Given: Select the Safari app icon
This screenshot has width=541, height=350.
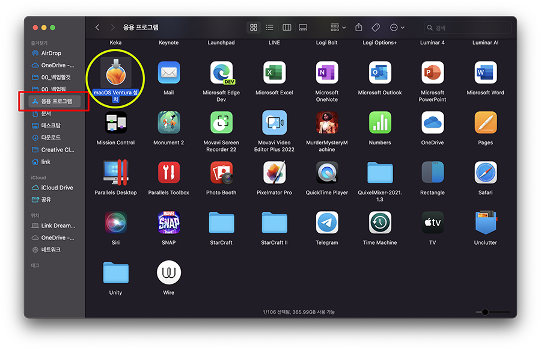Looking at the screenshot, I should pos(486,172).
